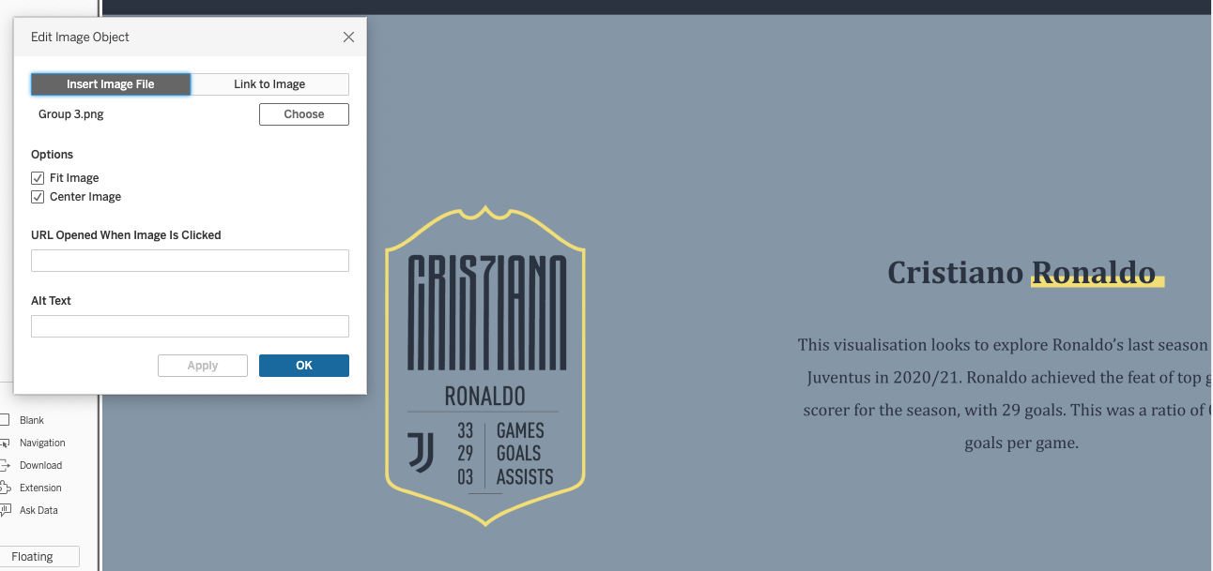Confirm dialog with the OK button
The width and height of the screenshot is (1213, 571).
coord(304,366)
